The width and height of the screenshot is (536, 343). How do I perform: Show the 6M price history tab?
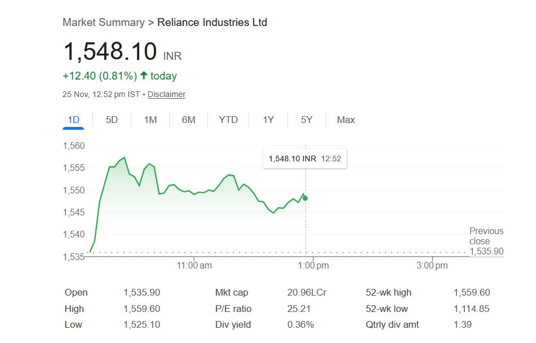(x=188, y=120)
